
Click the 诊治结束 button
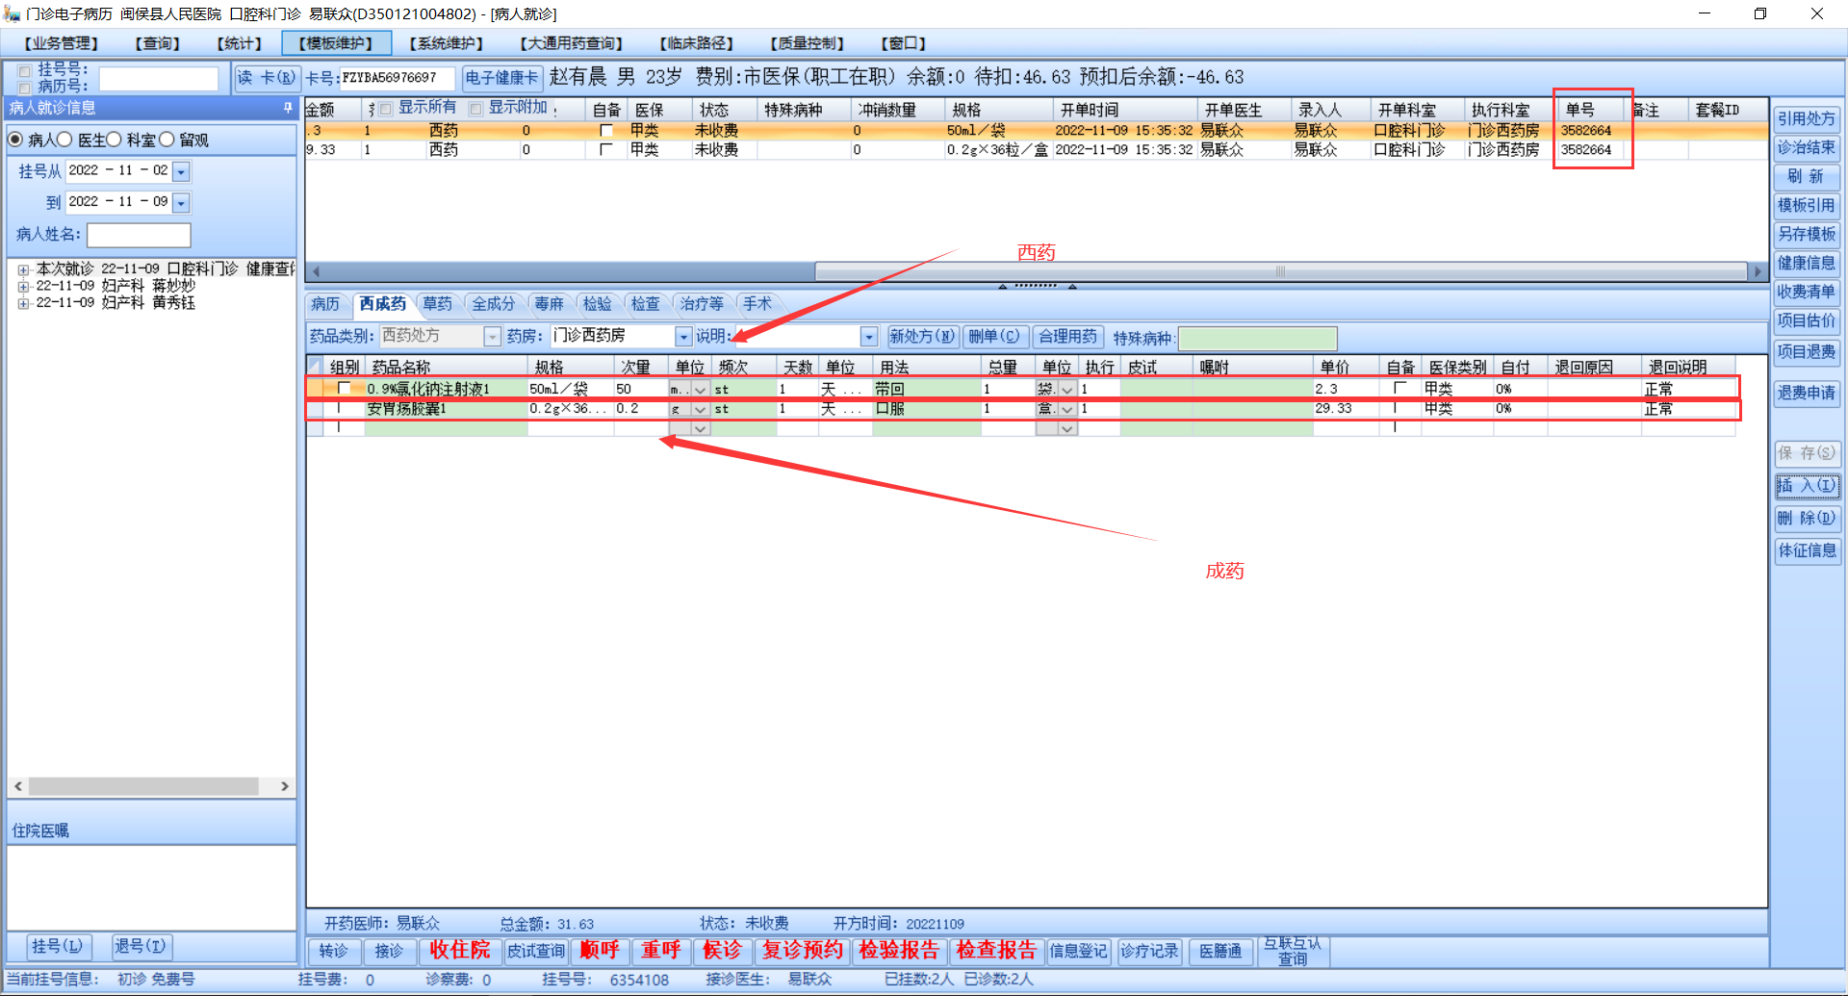[x=1807, y=147]
